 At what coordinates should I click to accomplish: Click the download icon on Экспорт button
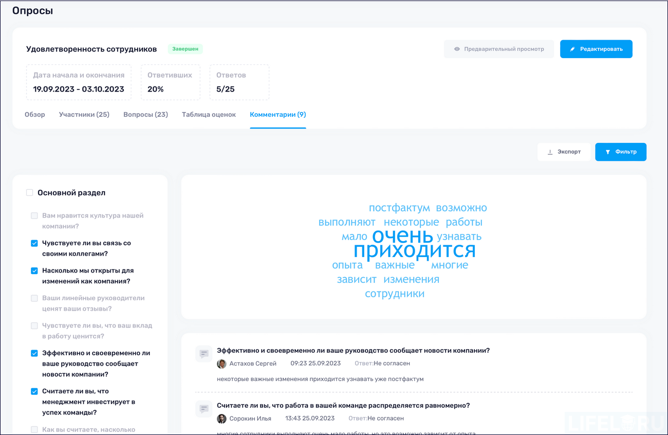(x=551, y=152)
